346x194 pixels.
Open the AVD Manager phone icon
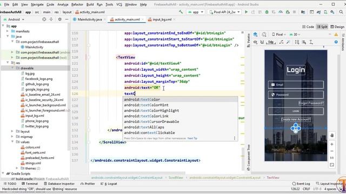[325, 12]
